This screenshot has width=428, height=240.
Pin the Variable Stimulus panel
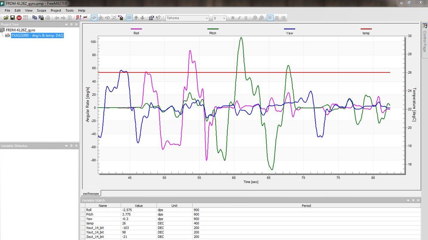pyautogui.click(x=72, y=146)
